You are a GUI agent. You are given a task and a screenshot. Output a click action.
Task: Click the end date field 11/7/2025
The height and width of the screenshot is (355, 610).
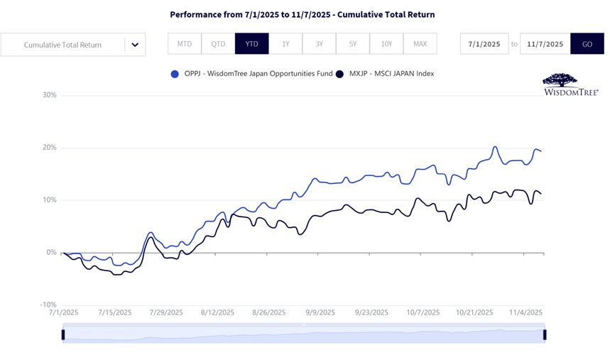[x=545, y=43]
